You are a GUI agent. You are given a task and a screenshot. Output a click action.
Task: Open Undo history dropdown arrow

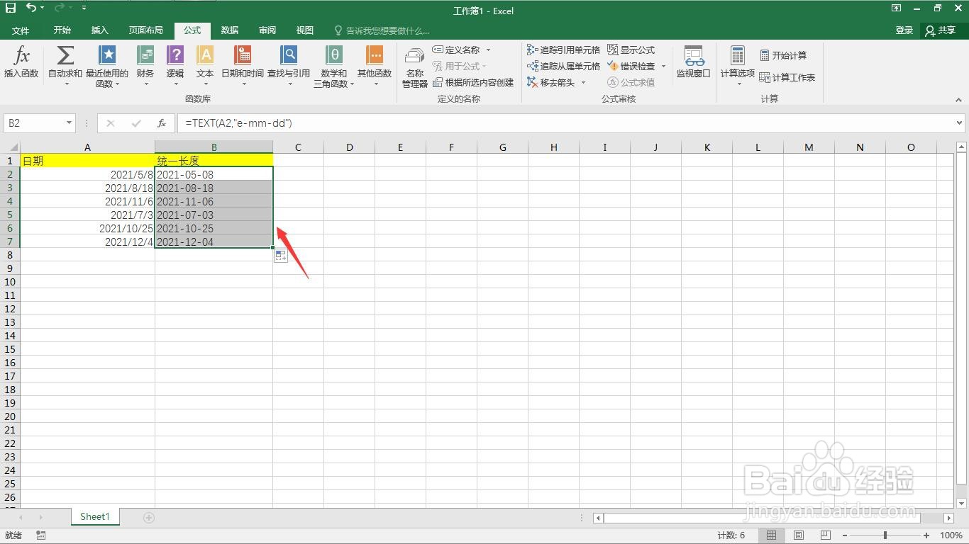point(42,8)
